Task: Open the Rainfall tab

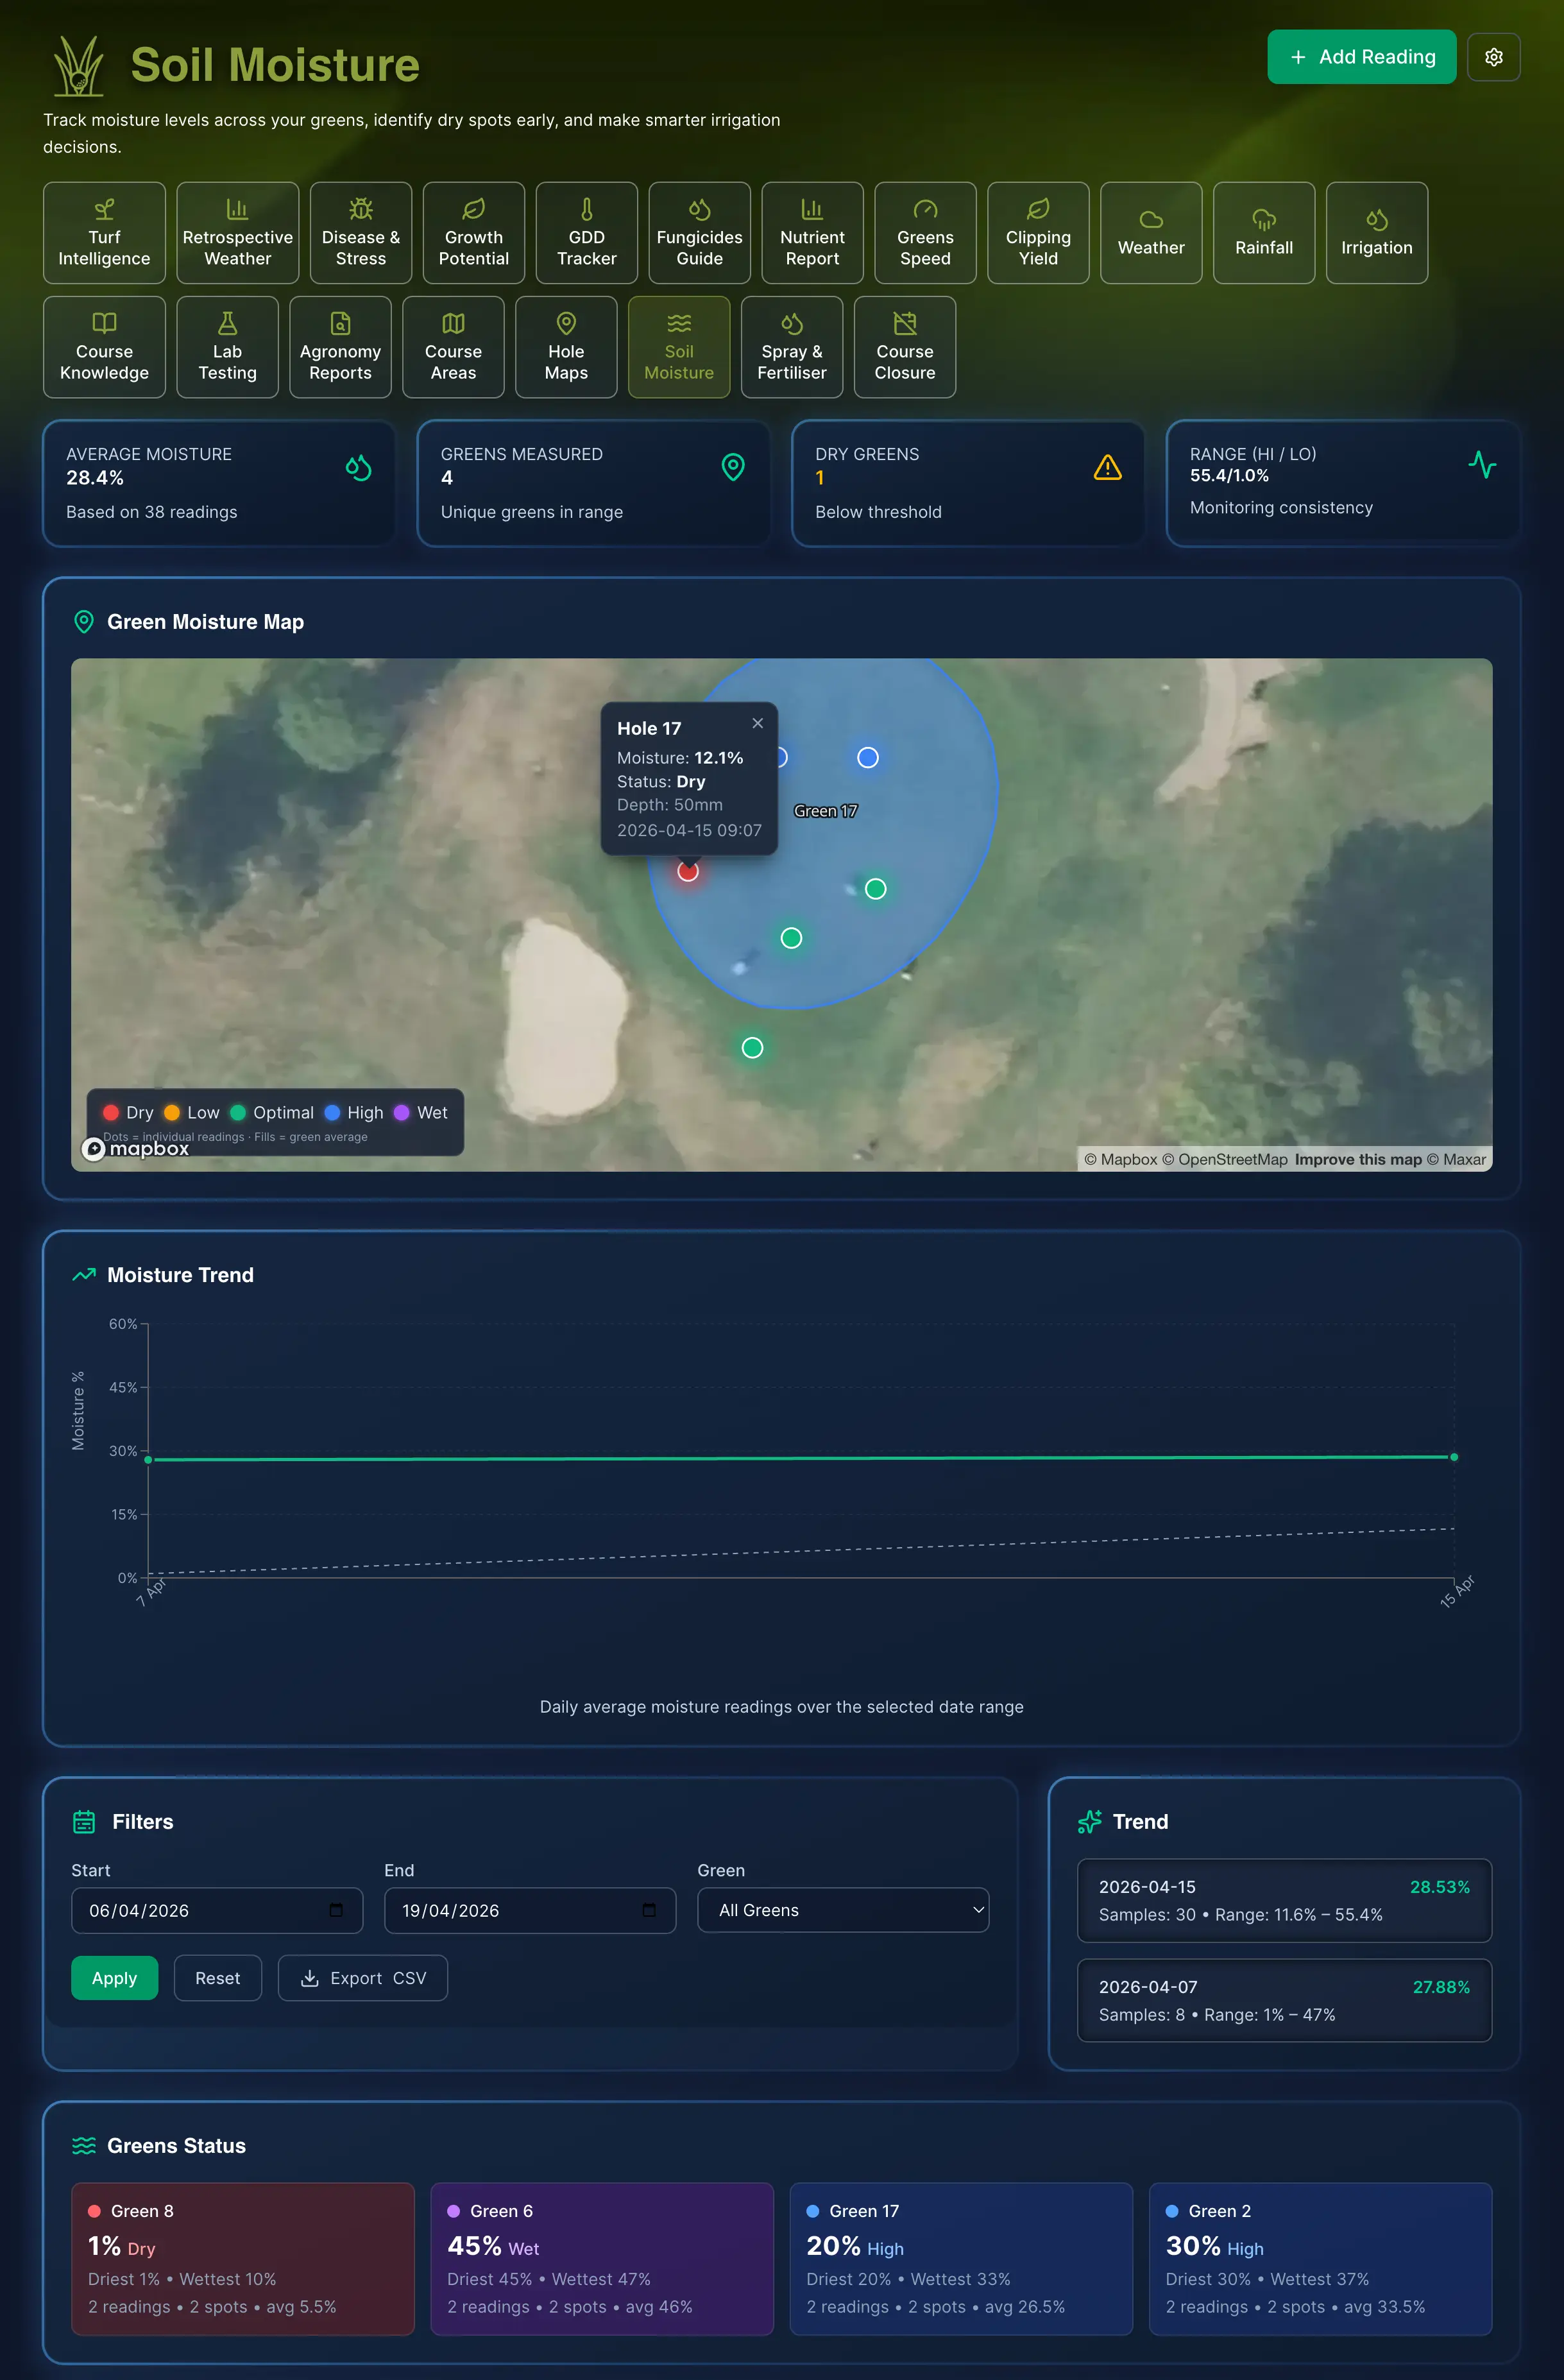Action: pos(1265,233)
